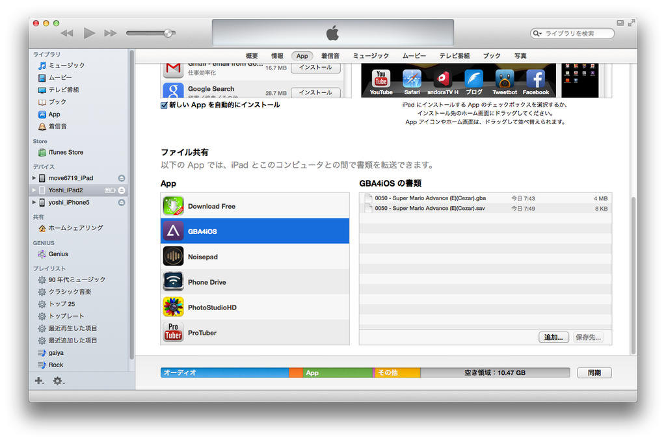This screenshot has height=442, width=666.
Task: Switch to the ブック tab
Action: click(492, 56)
